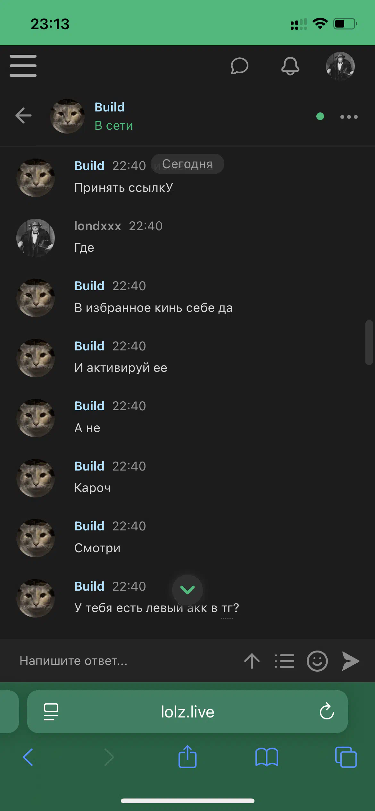
Task: Reload the page in Safari address bar
Action: point(327,711)
